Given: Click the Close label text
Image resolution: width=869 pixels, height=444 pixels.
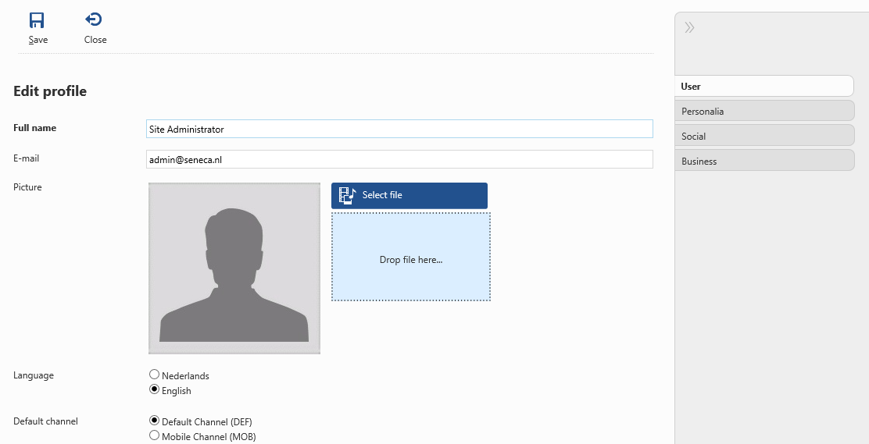Looking at the screenshot, I should [x=95, y=40].
